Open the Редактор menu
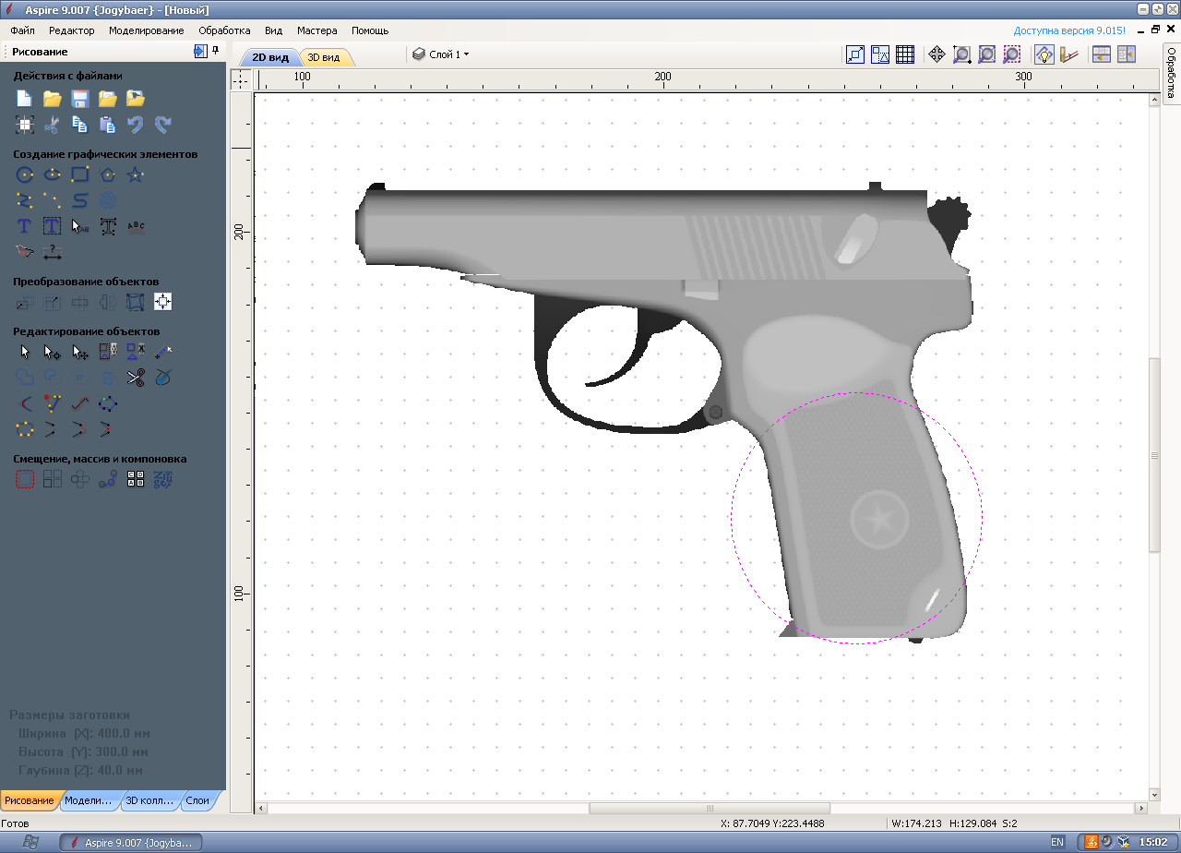This screenshot has height=853, width=1181. tap(72, 30)
